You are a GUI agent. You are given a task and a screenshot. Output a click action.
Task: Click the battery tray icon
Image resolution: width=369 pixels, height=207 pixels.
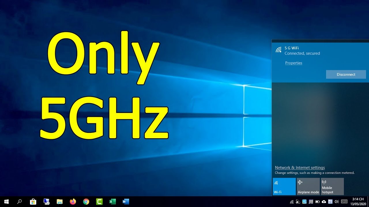click(x=317, y=202)
